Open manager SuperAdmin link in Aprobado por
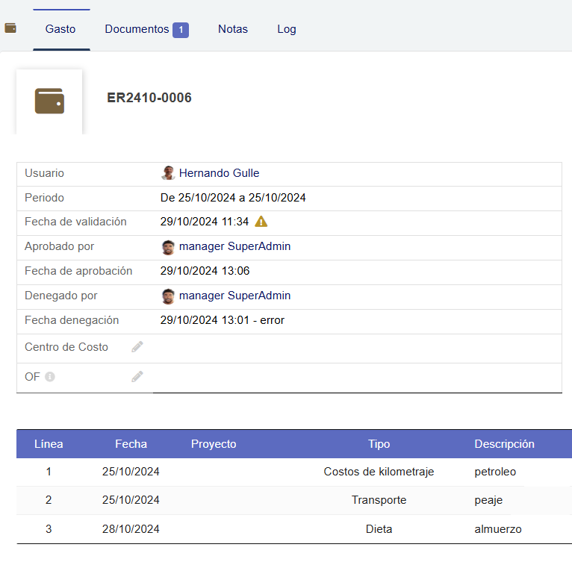The image size is (572, 562). 234,246
